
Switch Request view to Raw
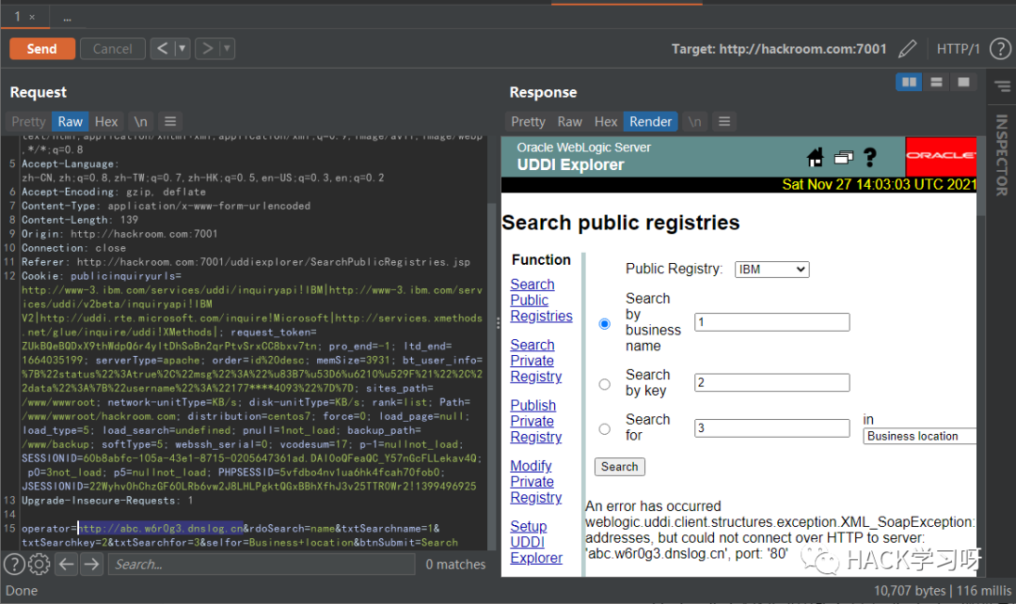pos(70,121)
